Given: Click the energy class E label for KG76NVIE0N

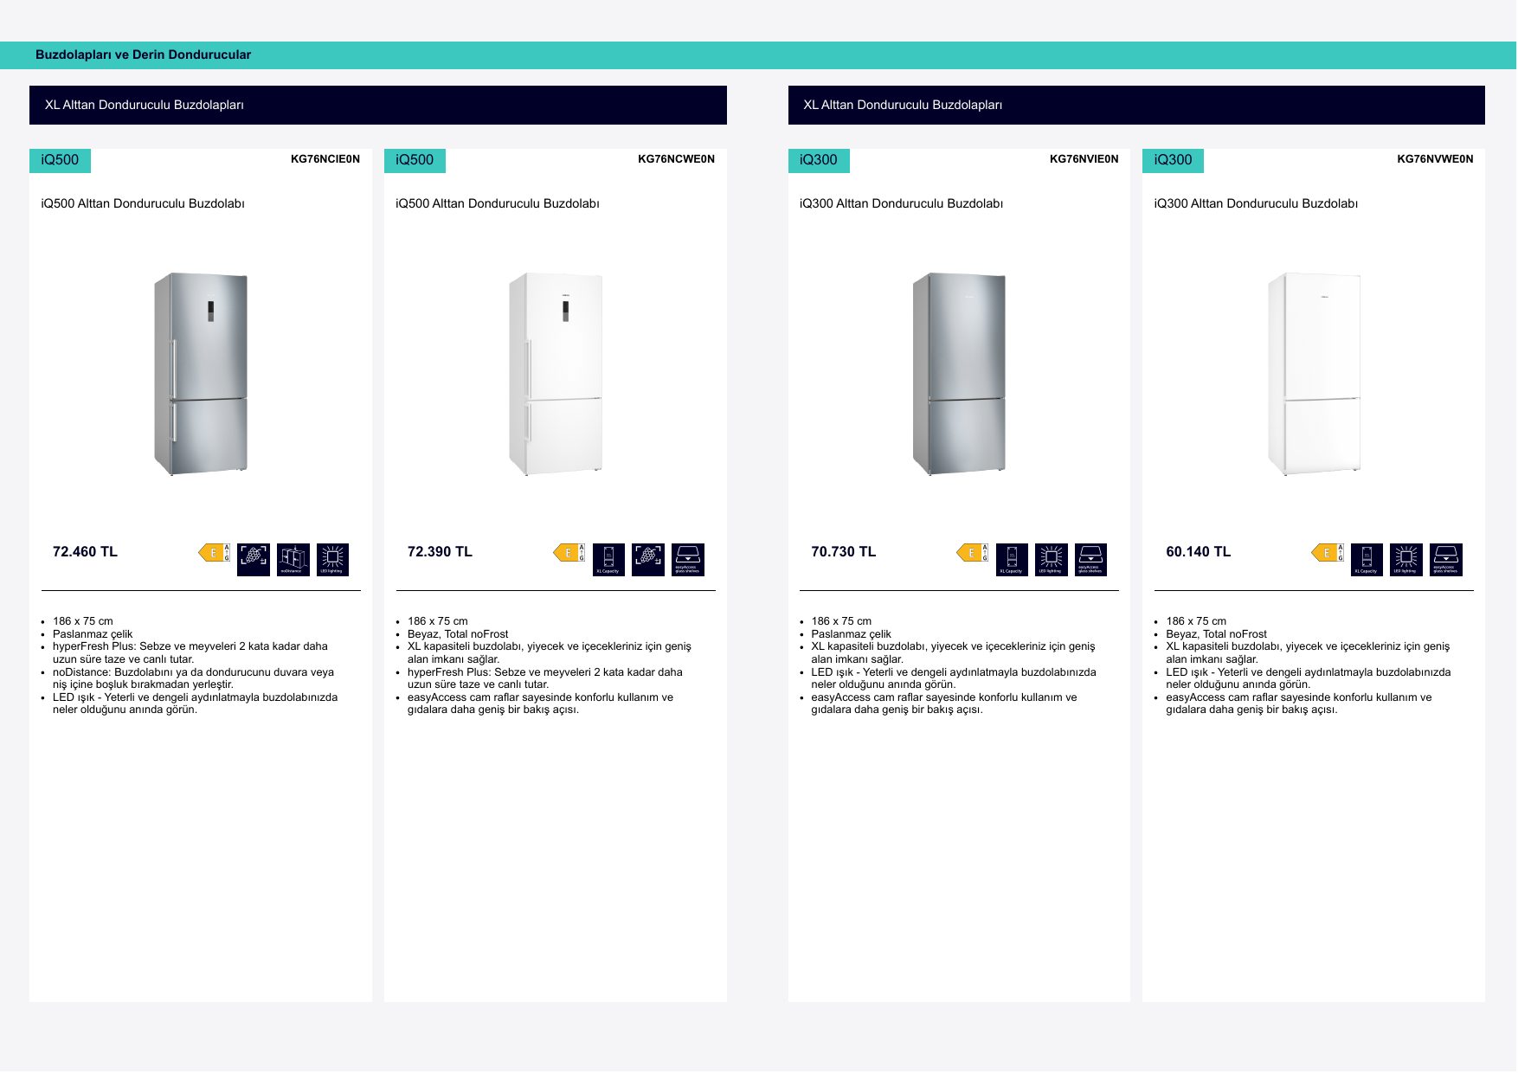Looking at the screenshot, I should pyautogui.click(x=973, y=553).
